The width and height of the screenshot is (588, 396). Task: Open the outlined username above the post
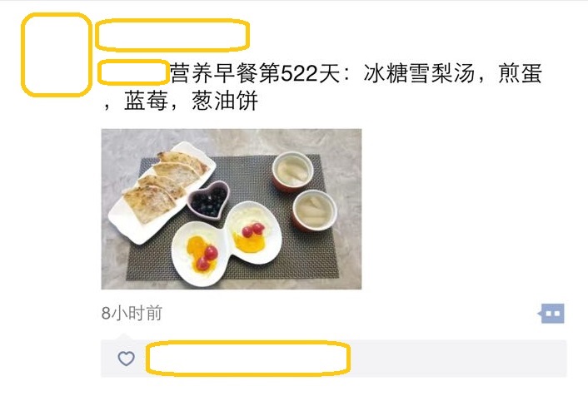pyautogui.click(x=172, y=35)
